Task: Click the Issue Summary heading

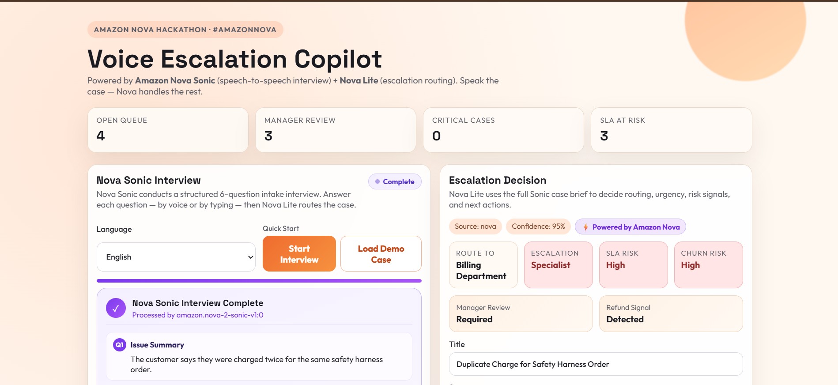Action: [157, 345]
